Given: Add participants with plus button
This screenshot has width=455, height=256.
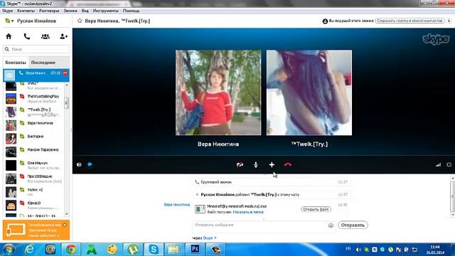Looking at the screenshot, I should [x=272, y=164].
